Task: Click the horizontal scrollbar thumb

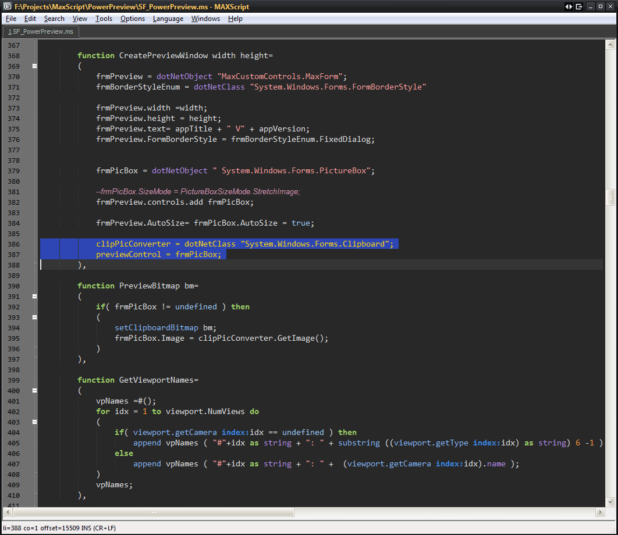Action: (x=154, y=512)
